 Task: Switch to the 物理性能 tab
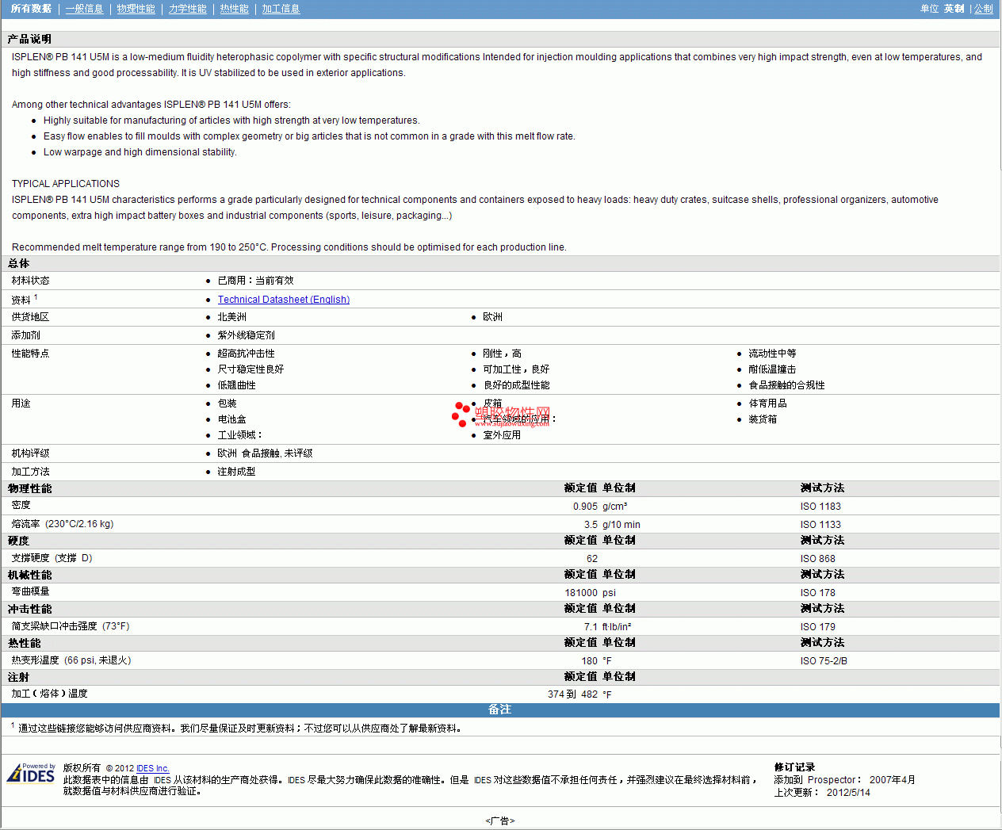pyautogui.click(x=136, y=9)
